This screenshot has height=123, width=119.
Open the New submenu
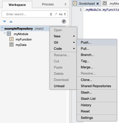pos(63,36)
